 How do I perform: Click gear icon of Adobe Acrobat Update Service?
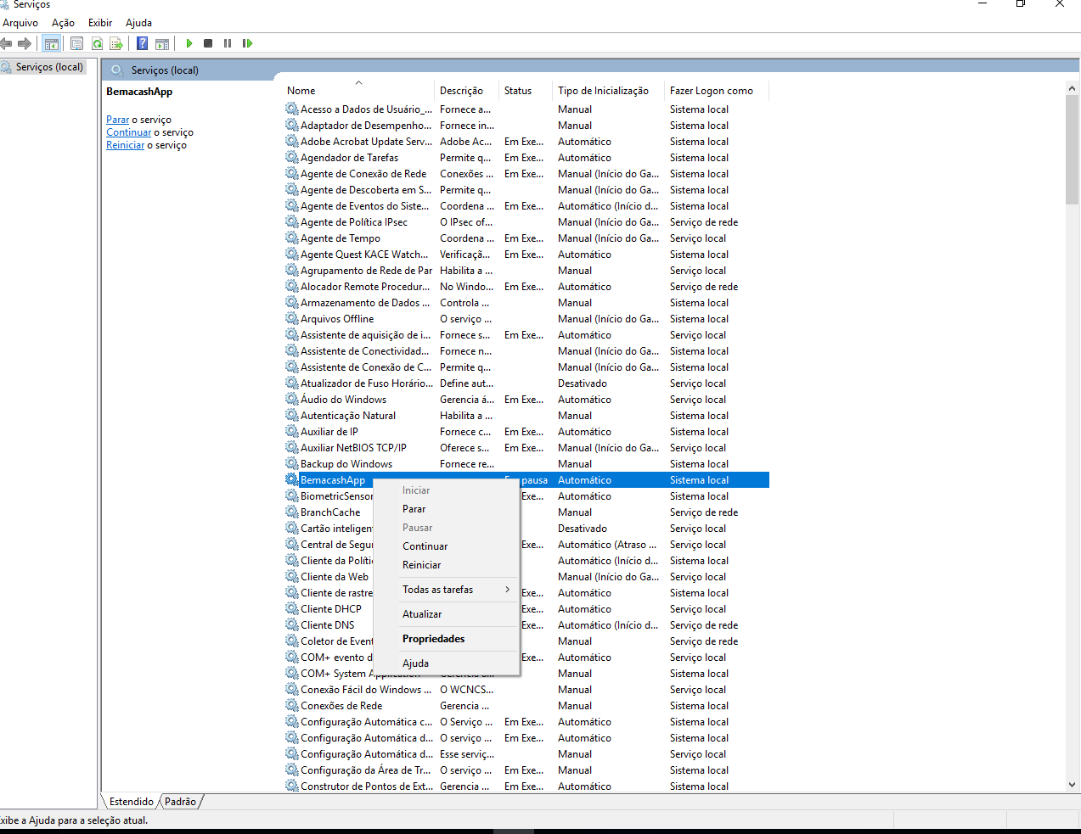coord(291,142)
